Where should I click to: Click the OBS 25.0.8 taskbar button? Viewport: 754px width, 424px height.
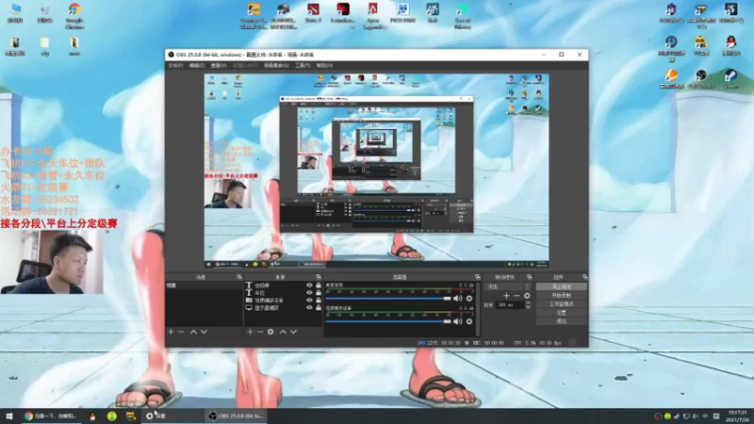point(236,416)
